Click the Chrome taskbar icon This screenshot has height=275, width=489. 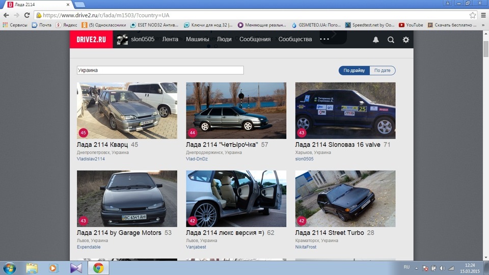[98, 268]
